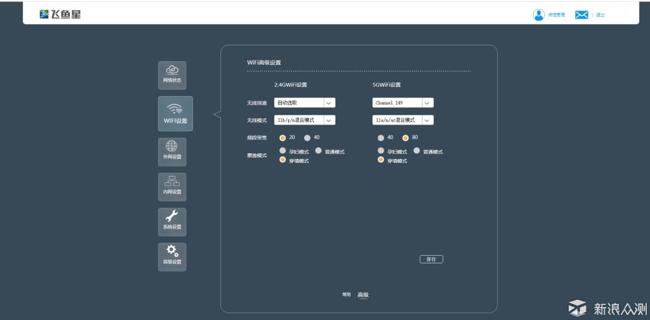The width and height of the screenshot is (650, 320).
Task: Click the 飞鱼星 logo
Action: (x=60, y=14)
